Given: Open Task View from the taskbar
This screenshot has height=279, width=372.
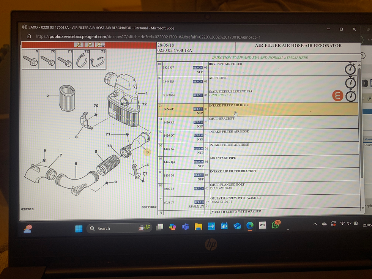Looking at the screenshot, I should 159,227.
